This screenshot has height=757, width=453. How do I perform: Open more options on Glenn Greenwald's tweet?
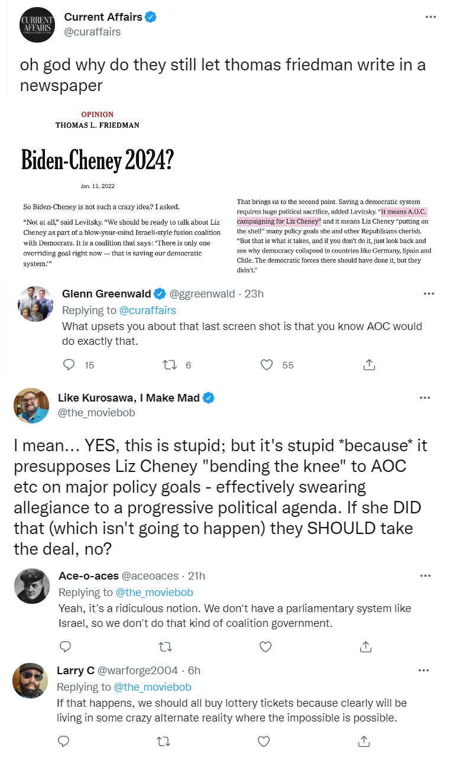[429, 294]
